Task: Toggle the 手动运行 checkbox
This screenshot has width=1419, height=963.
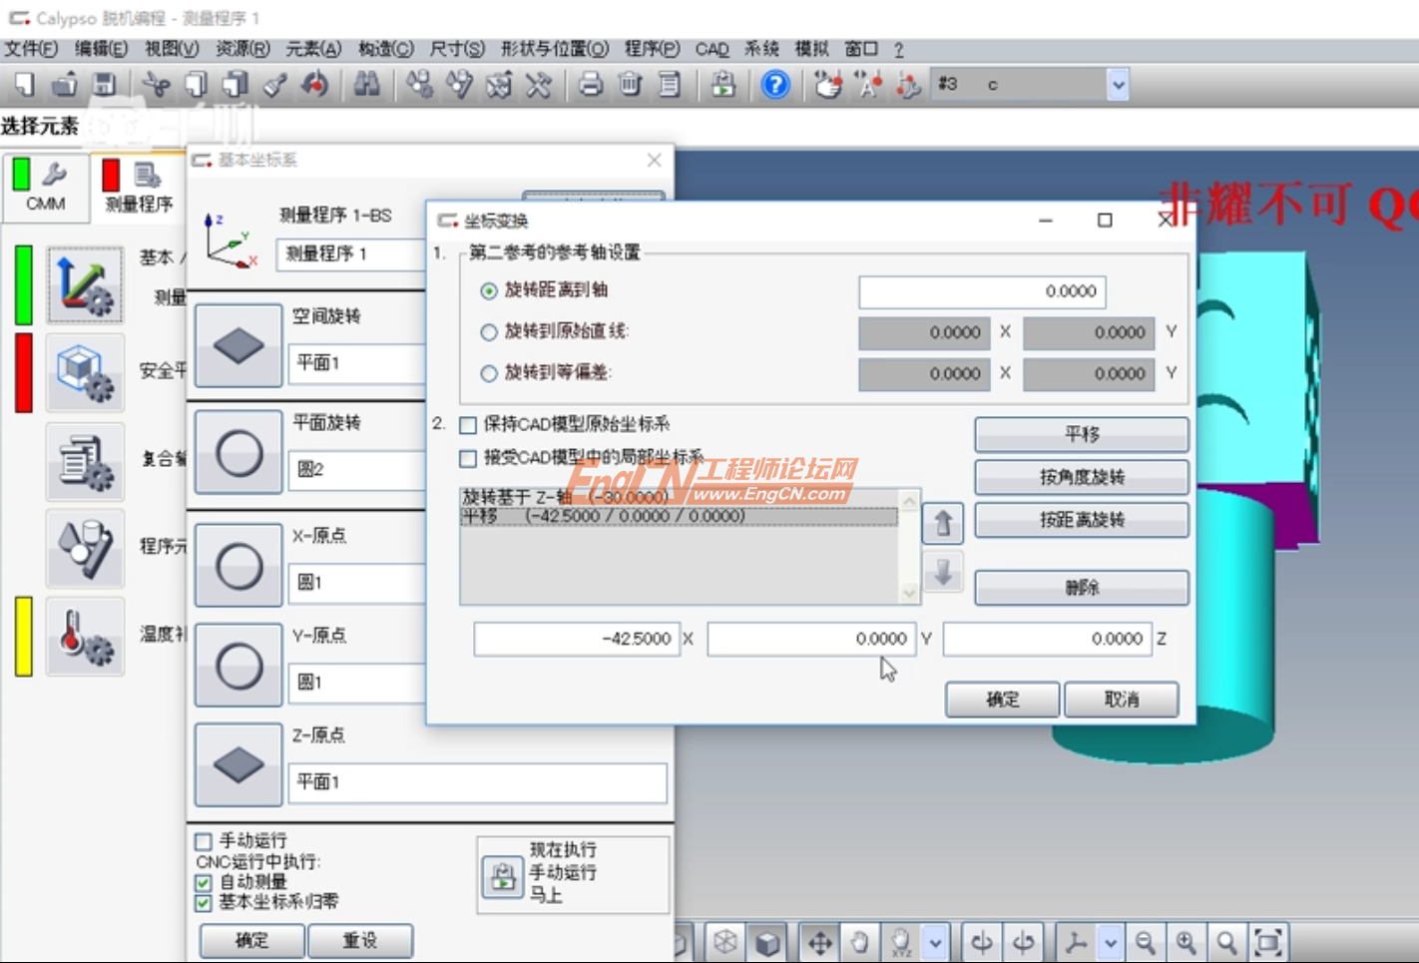Action: (204, 841)
